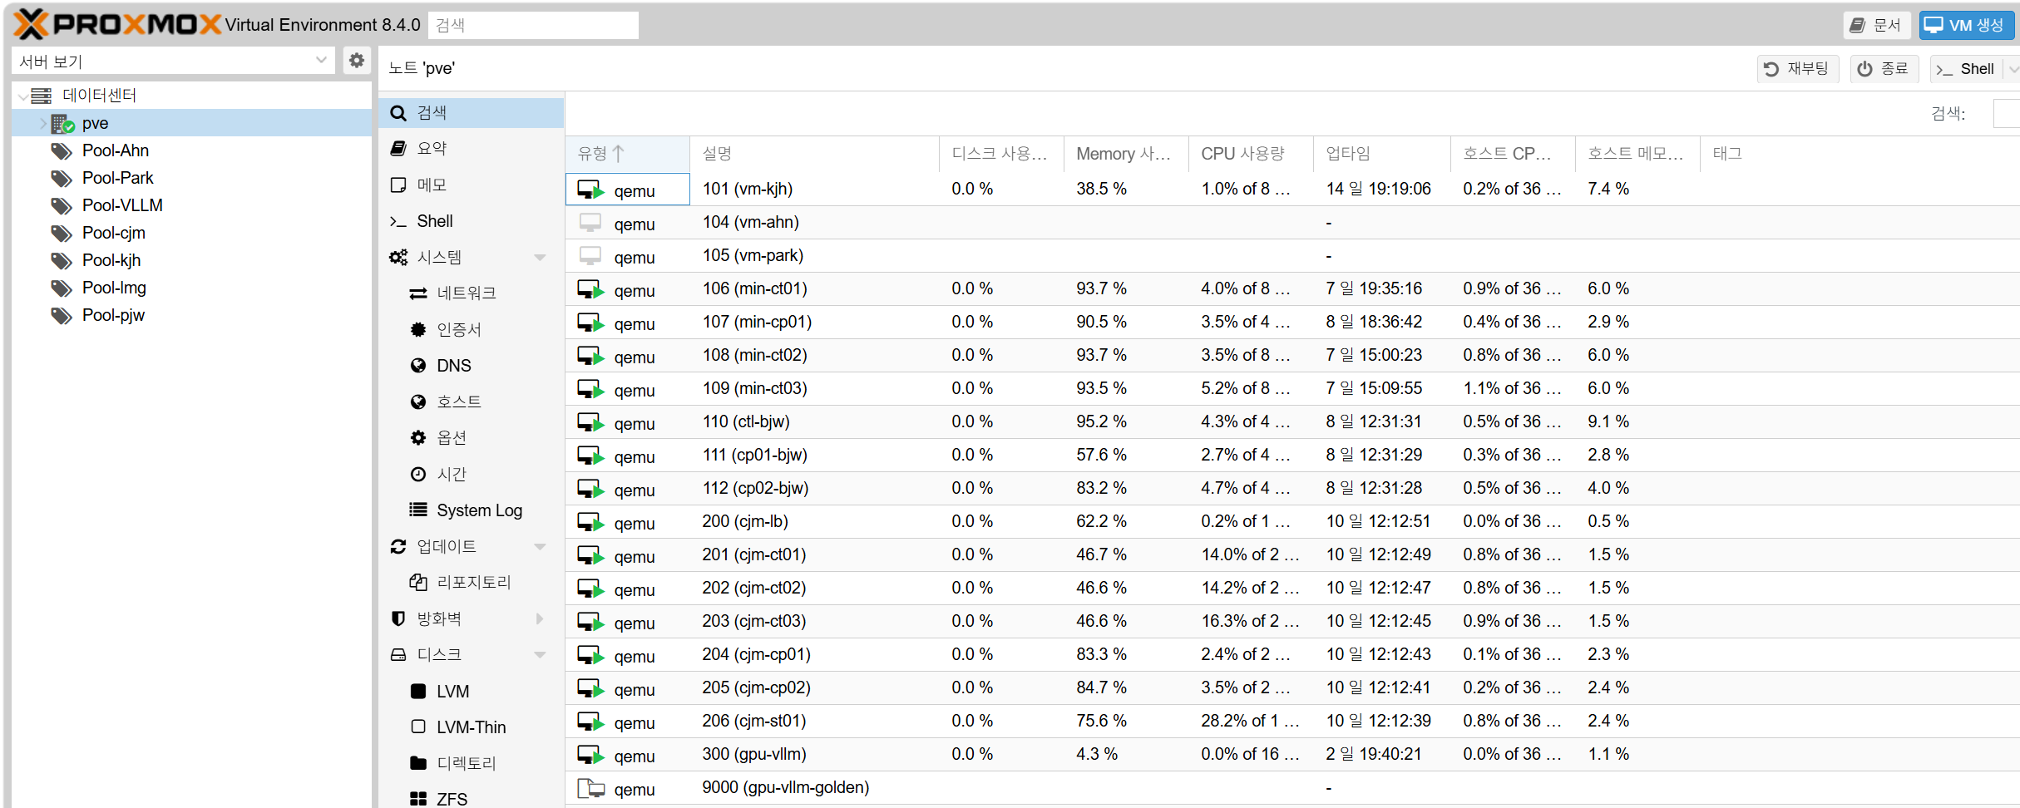Click the 문서 documentation book icon
The width and height of the screenshot is (2020, 808).
[x=1857, y=26]
